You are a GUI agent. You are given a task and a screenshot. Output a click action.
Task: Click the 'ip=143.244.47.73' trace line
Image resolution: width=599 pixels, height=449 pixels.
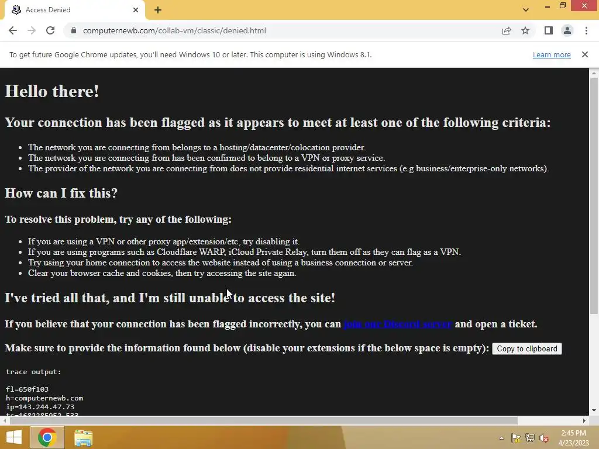click(40, 407)
